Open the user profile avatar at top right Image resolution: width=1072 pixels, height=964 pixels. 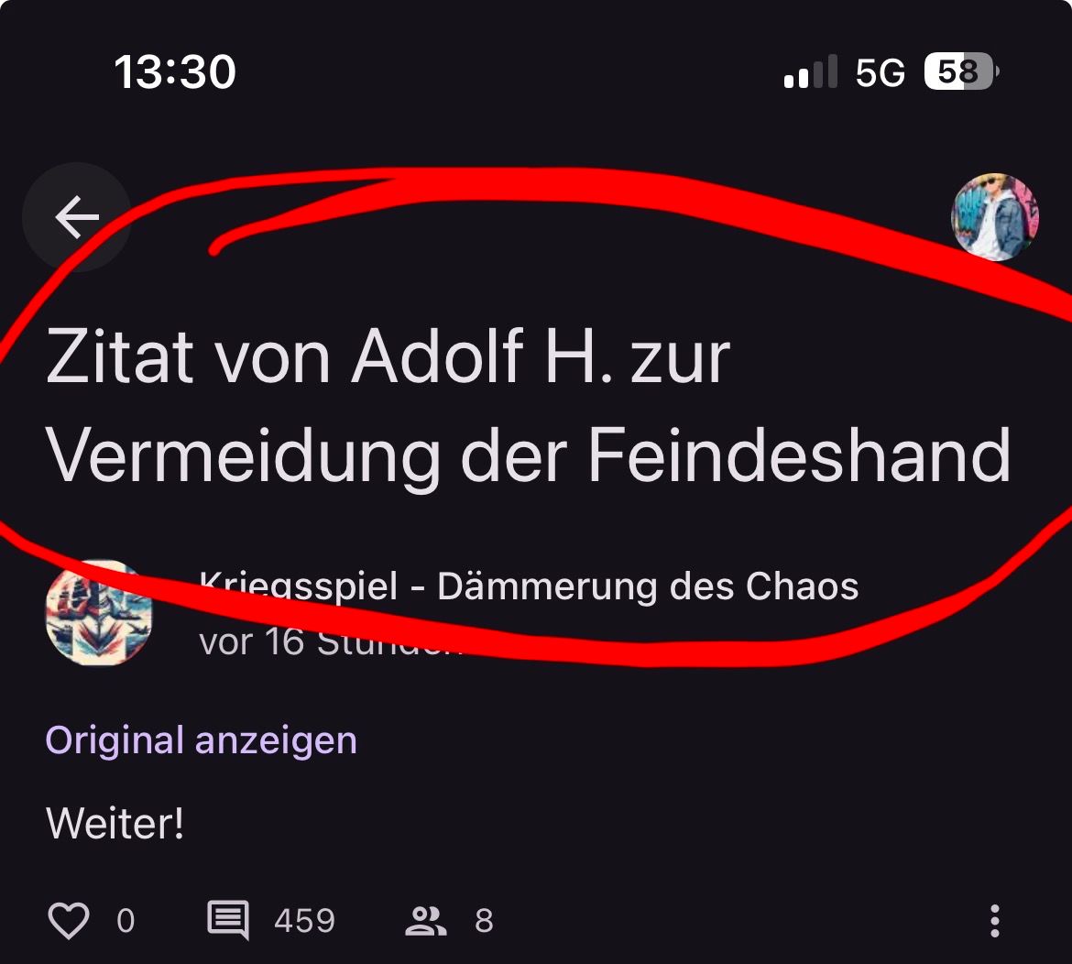(995, 217)
